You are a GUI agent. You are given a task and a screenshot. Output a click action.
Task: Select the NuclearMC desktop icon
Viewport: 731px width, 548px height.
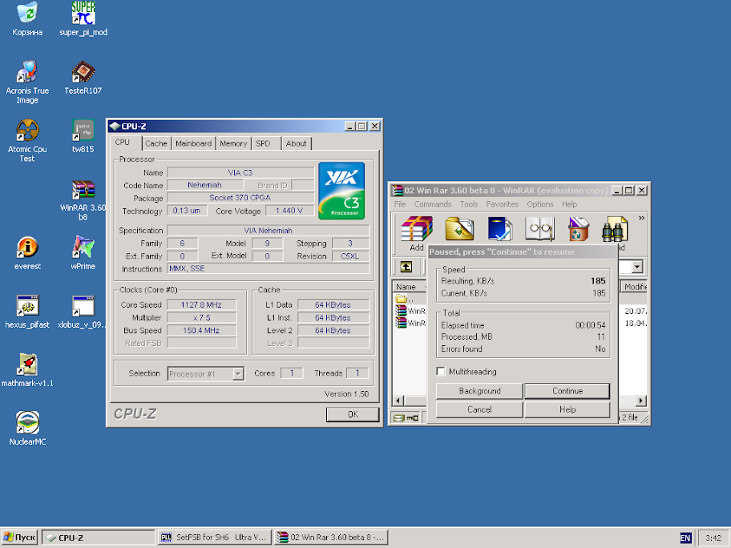[x=27, y=429]
